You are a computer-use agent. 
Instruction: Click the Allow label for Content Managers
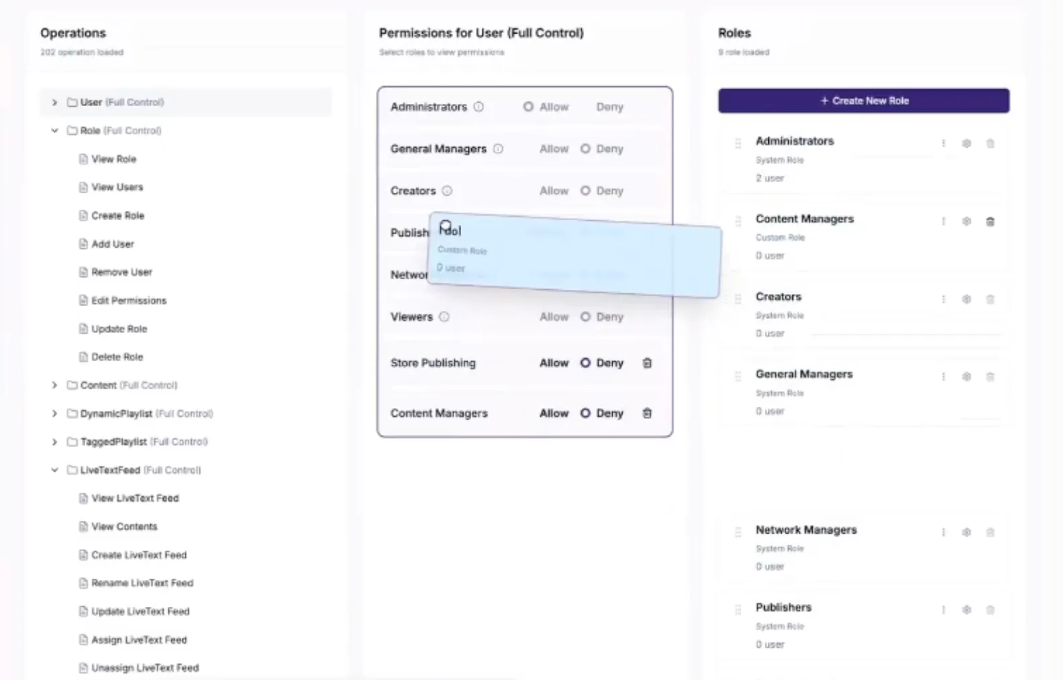pos(554,414)
